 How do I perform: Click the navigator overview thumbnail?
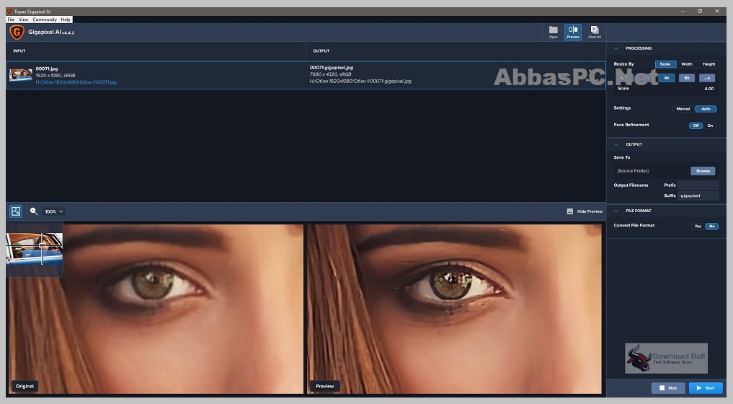[x=34, y=249]
